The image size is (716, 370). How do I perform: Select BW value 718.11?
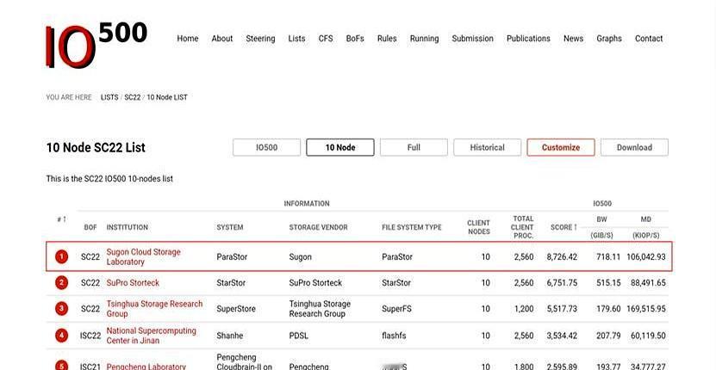click(x=608, y=257)
